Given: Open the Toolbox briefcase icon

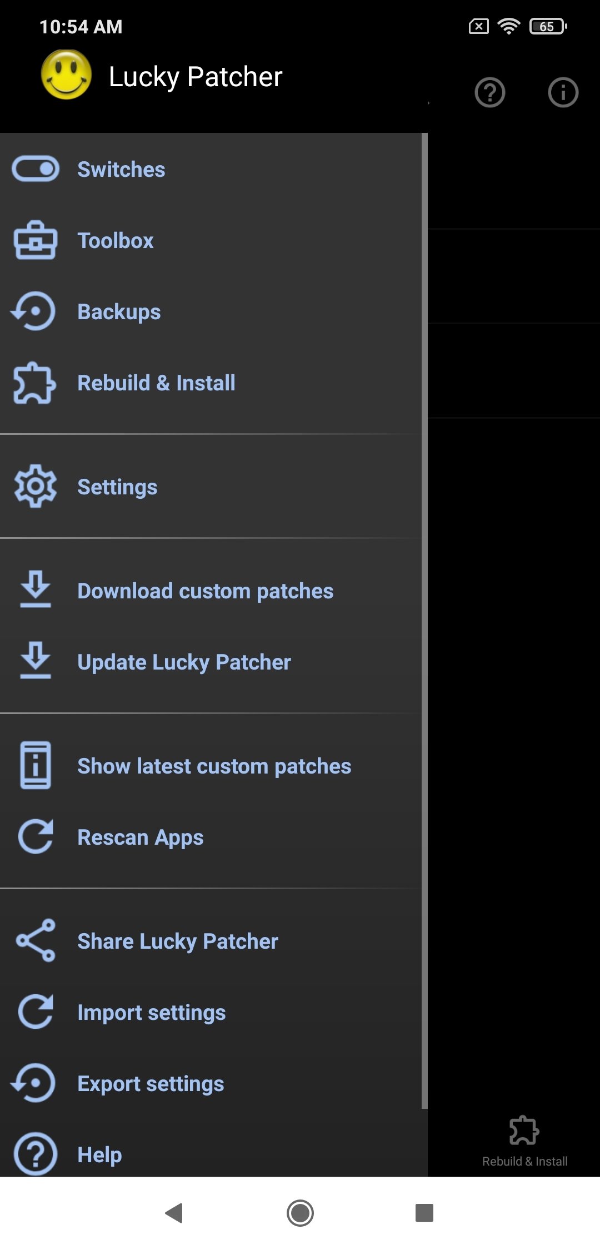Looking at the screenshot, I should point(36,240).
